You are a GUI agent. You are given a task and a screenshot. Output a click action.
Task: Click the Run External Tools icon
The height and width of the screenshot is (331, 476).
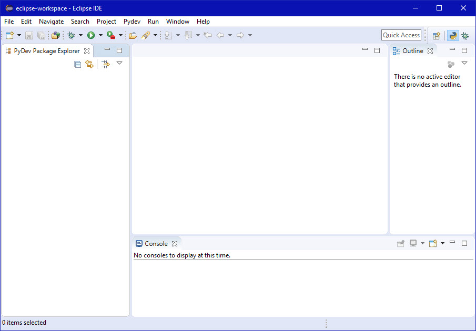(x=111, y=35)
